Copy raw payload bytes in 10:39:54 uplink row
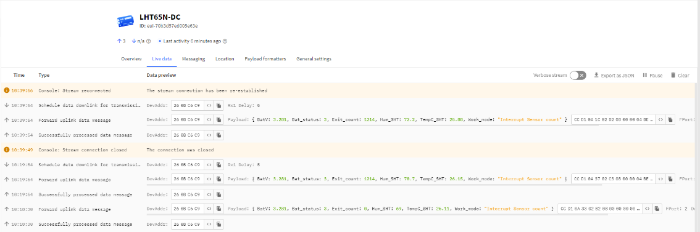Viewport: 700px width, 232px height. coord(670,120)
